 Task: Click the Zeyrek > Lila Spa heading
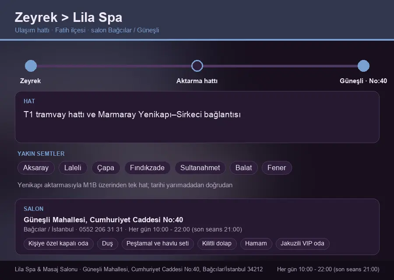click(x=68, y=17)
